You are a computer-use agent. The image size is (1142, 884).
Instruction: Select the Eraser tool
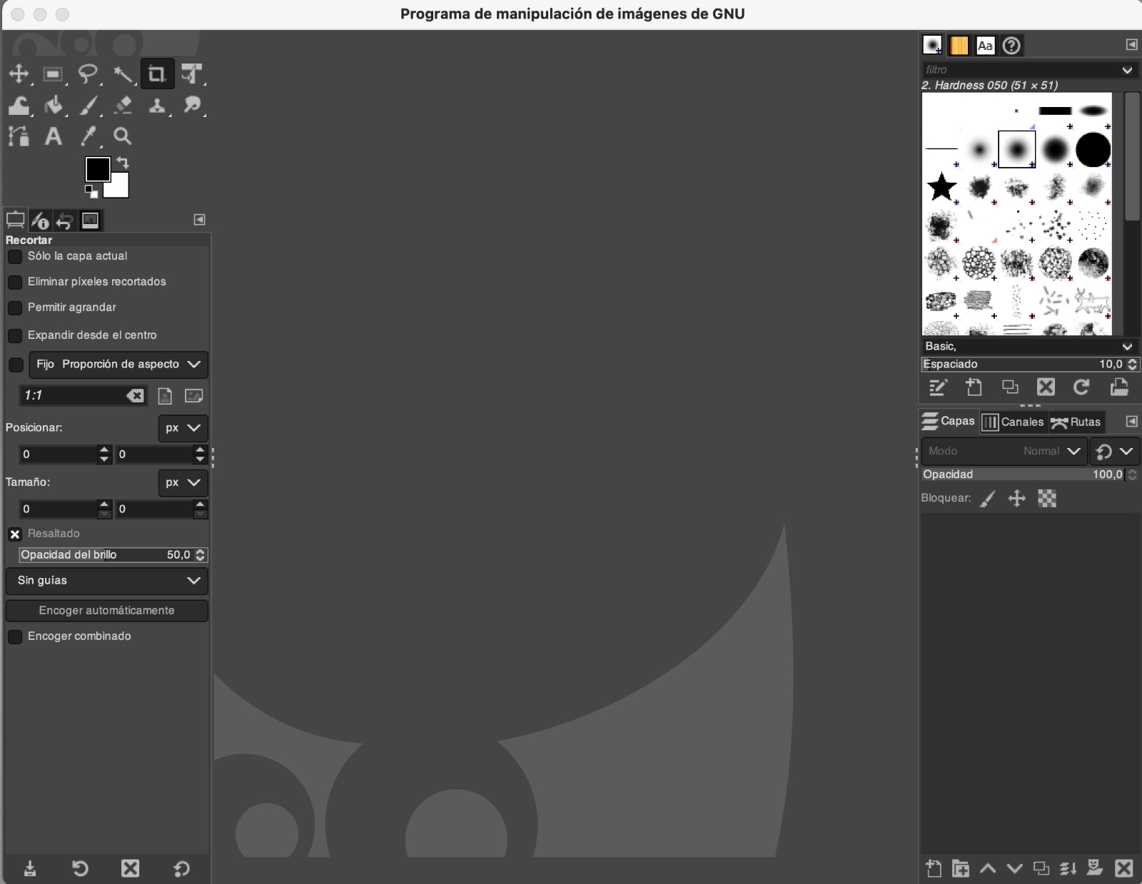pos(123,106)
